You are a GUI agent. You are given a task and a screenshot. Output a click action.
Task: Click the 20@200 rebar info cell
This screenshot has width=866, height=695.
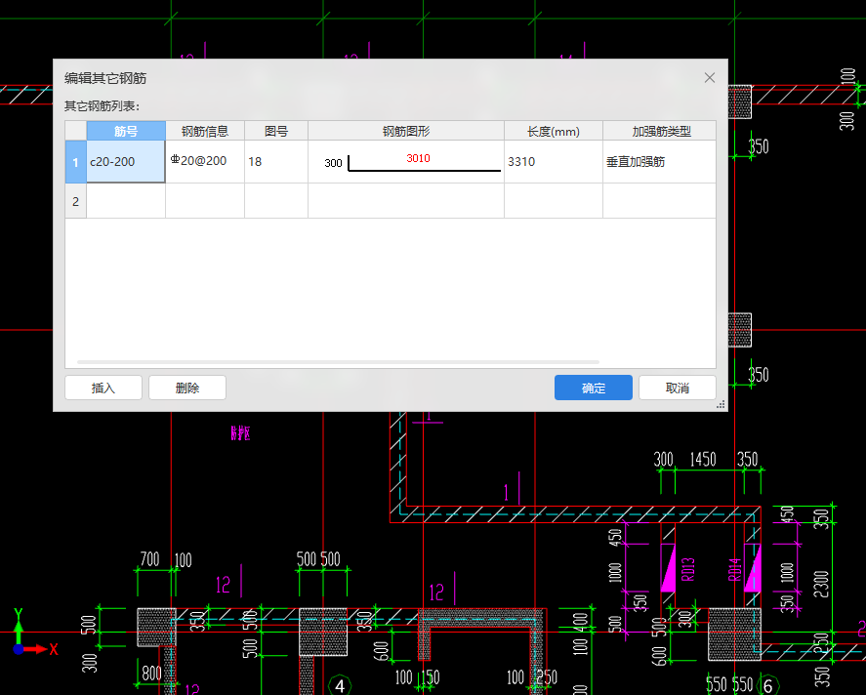205,162
